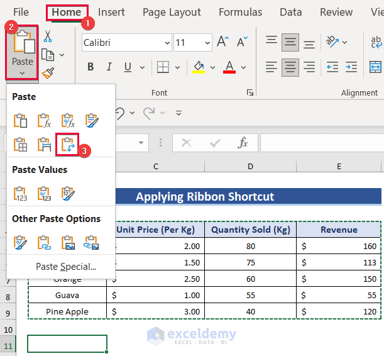Click the Increase Font Size icon
The image size is (384, 356).
click(x=223, y=42)
